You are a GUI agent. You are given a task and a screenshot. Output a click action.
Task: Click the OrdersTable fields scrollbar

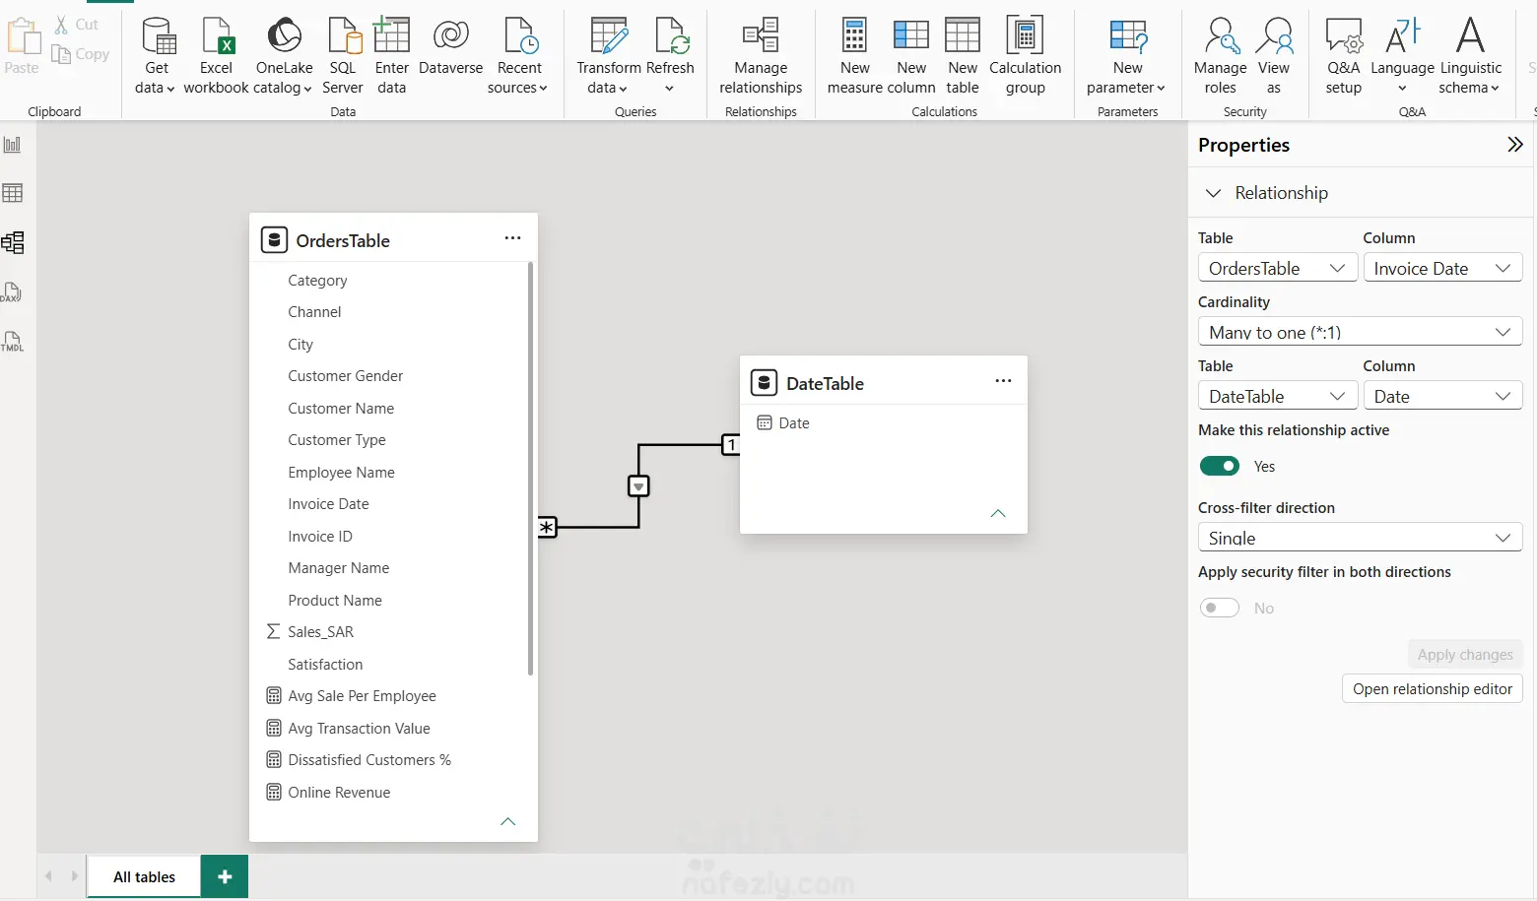point(530,469)
